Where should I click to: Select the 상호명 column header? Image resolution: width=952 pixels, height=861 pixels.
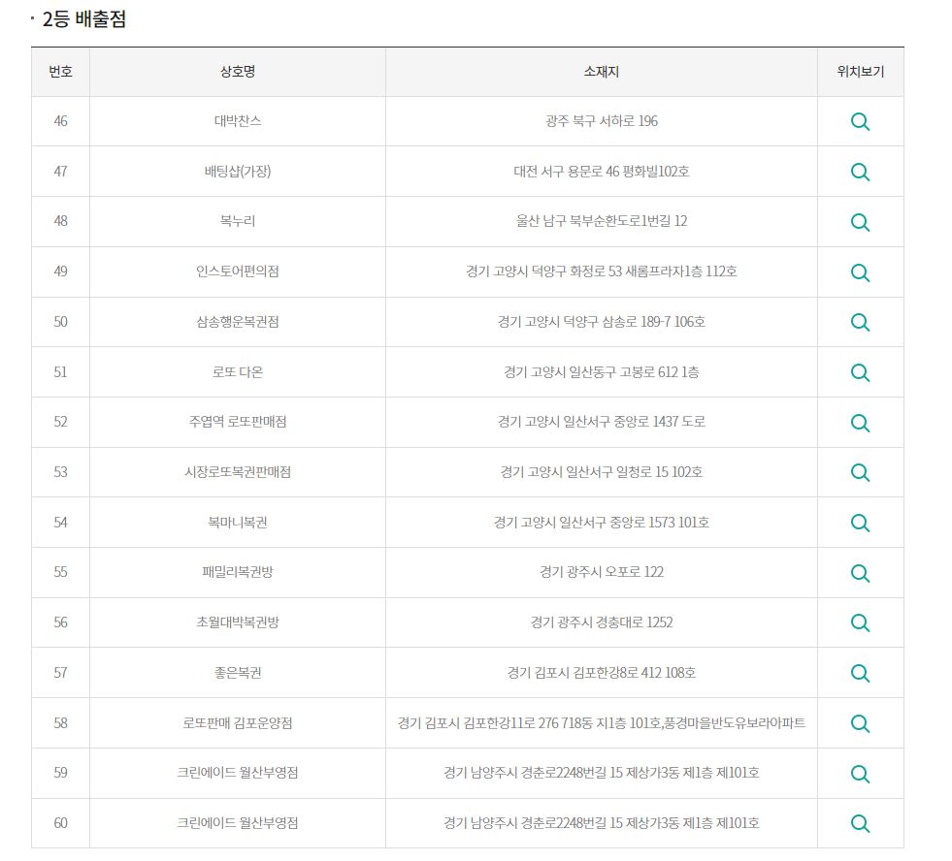(x=238, y=72)
